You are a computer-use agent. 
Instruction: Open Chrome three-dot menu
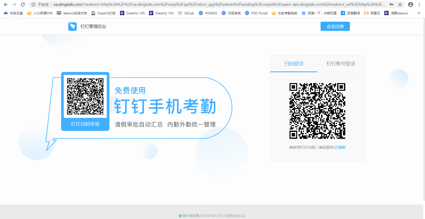pyautogui.click(x=419, y=5)
